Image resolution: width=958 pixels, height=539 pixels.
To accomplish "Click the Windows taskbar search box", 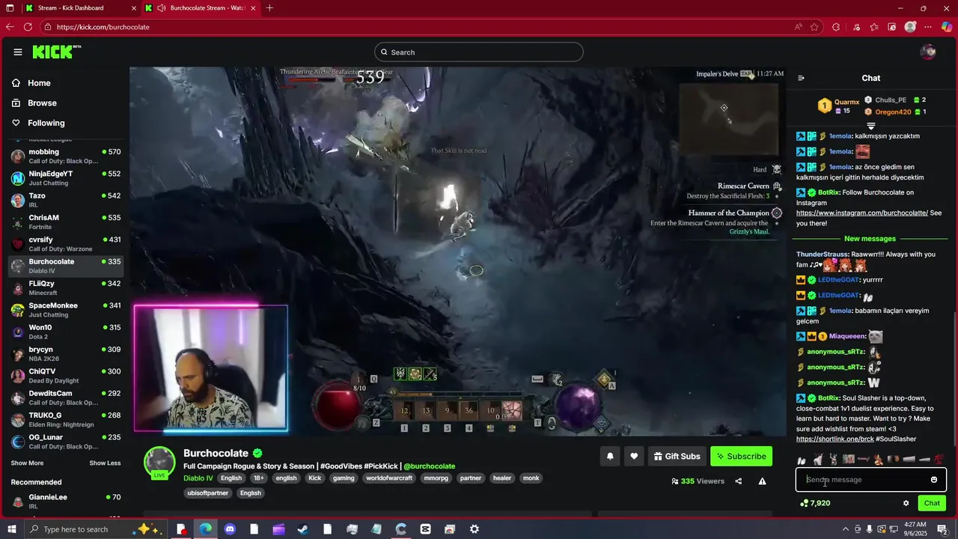I will click(x=97, y=529).
